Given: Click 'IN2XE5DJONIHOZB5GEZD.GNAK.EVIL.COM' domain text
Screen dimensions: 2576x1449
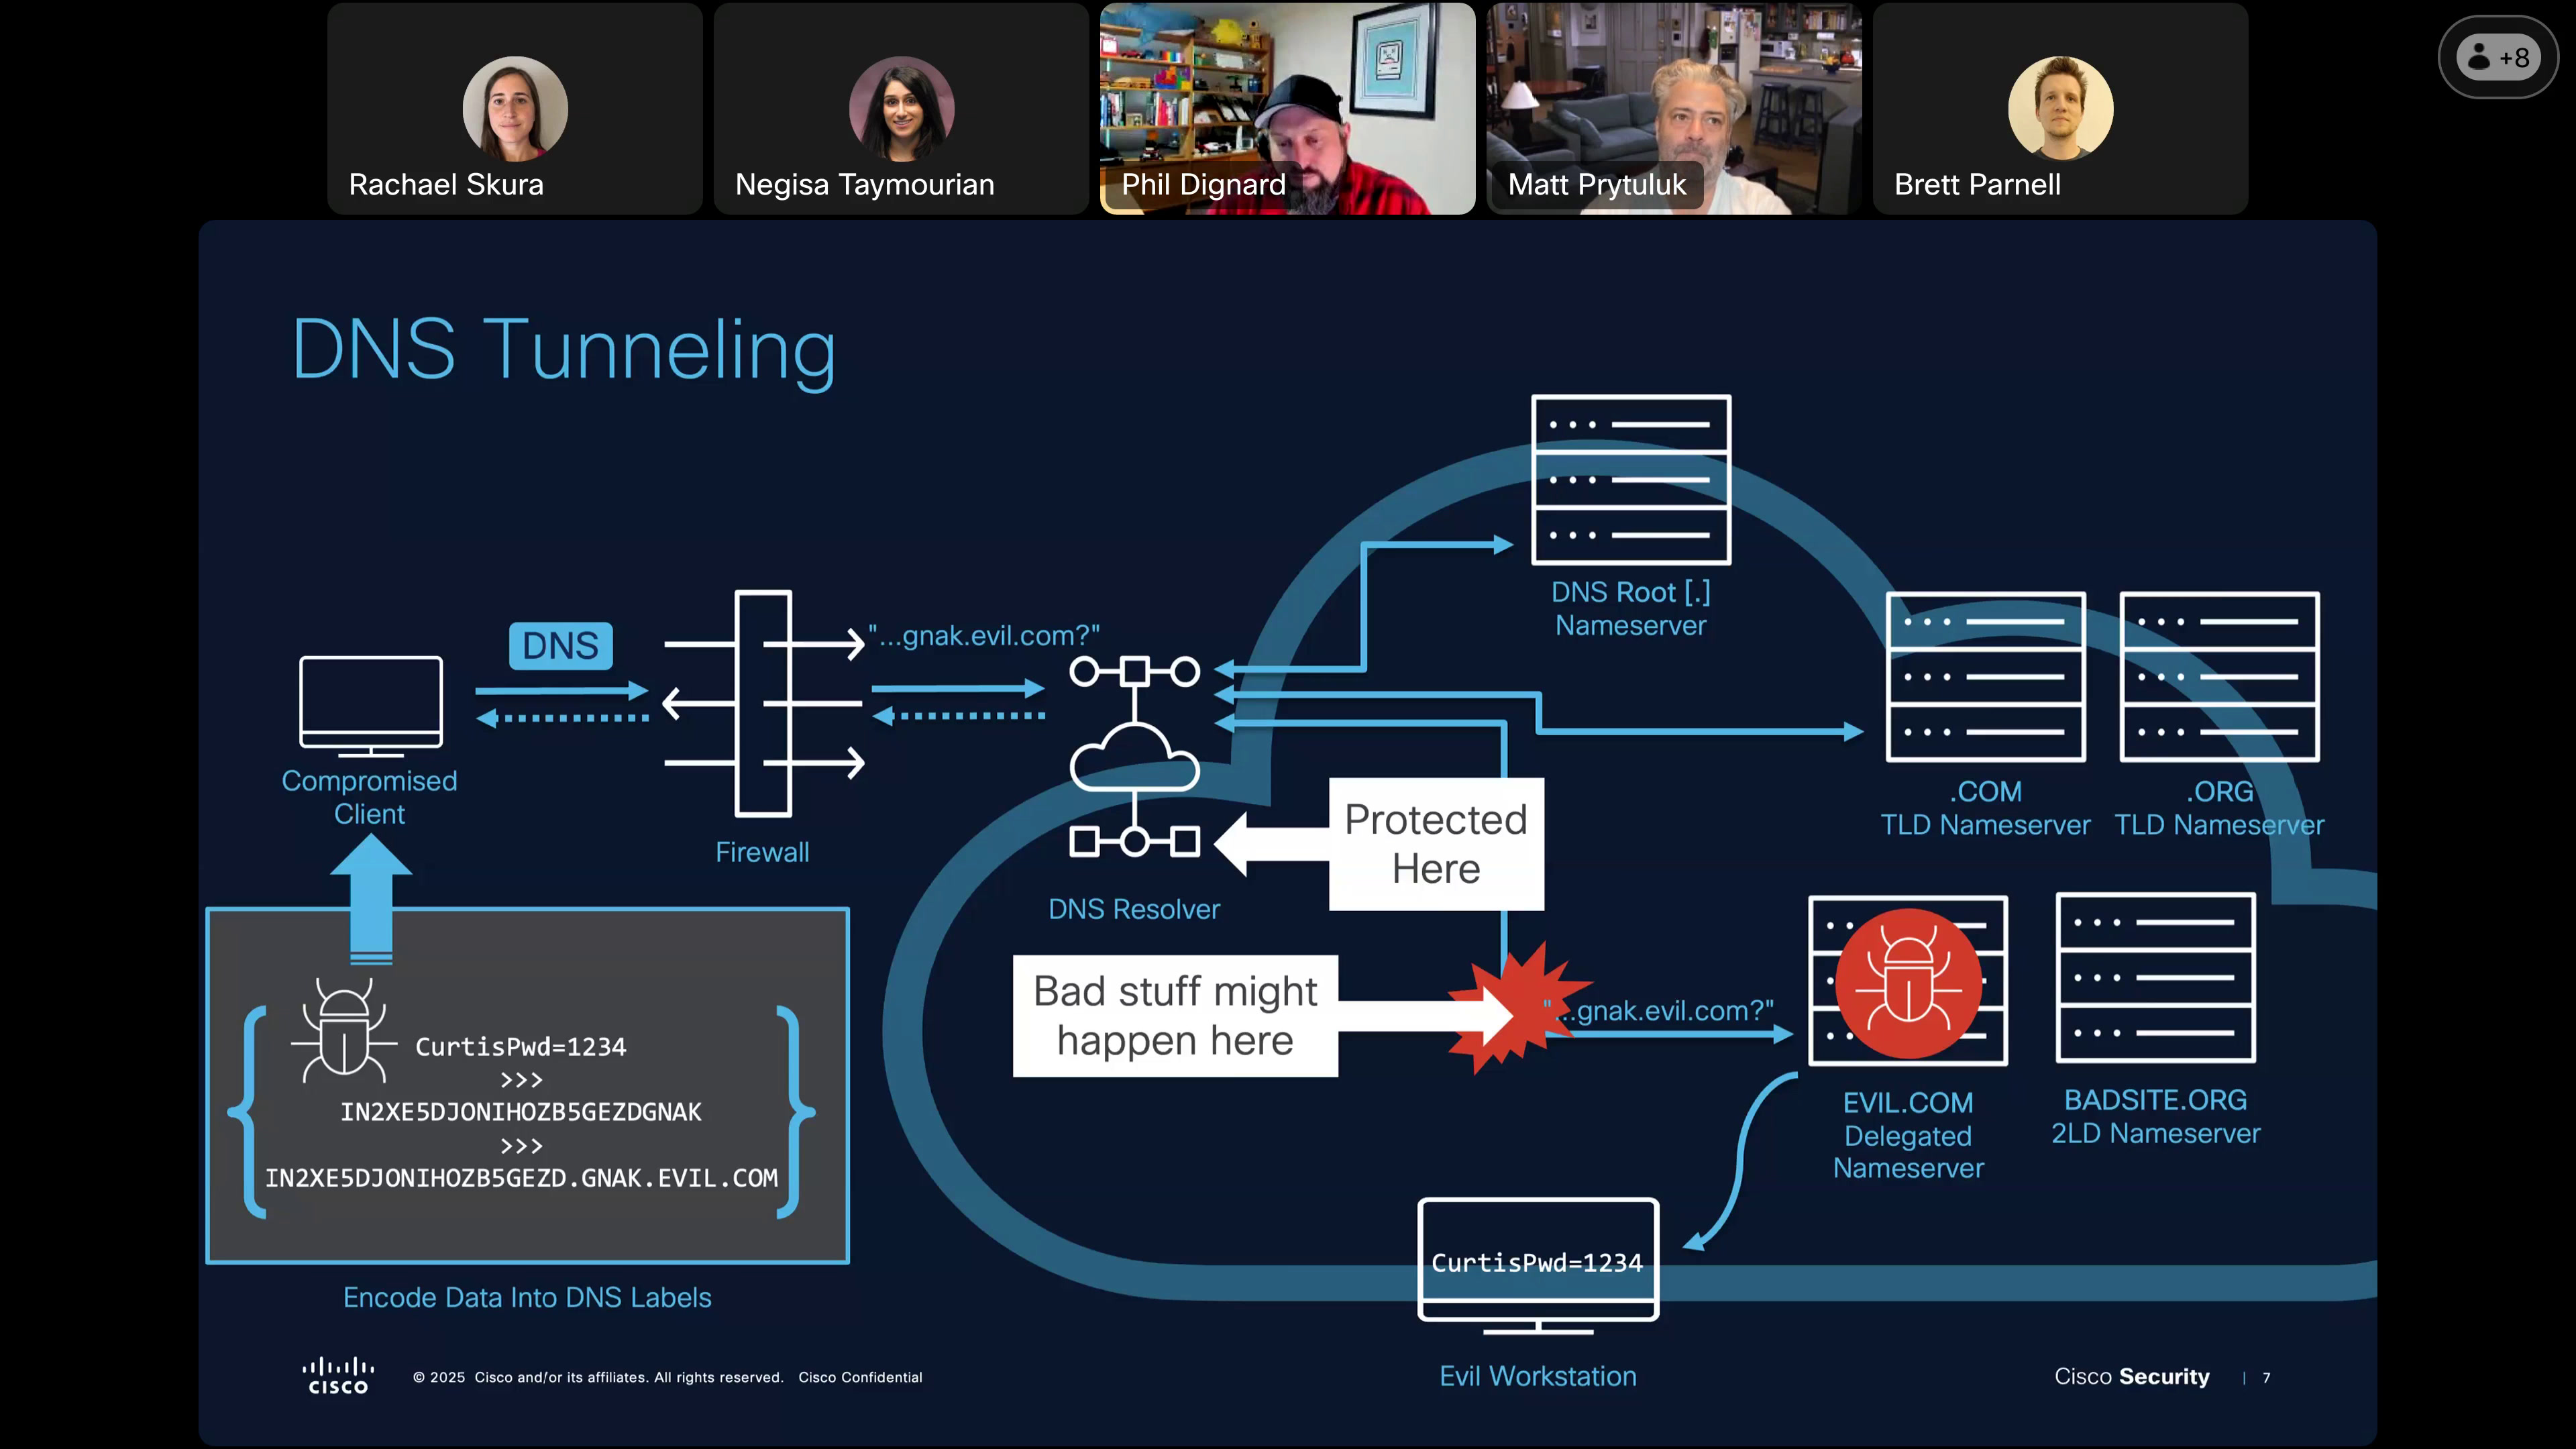Looking at the screenshot, I should (x=521, y=1178).
